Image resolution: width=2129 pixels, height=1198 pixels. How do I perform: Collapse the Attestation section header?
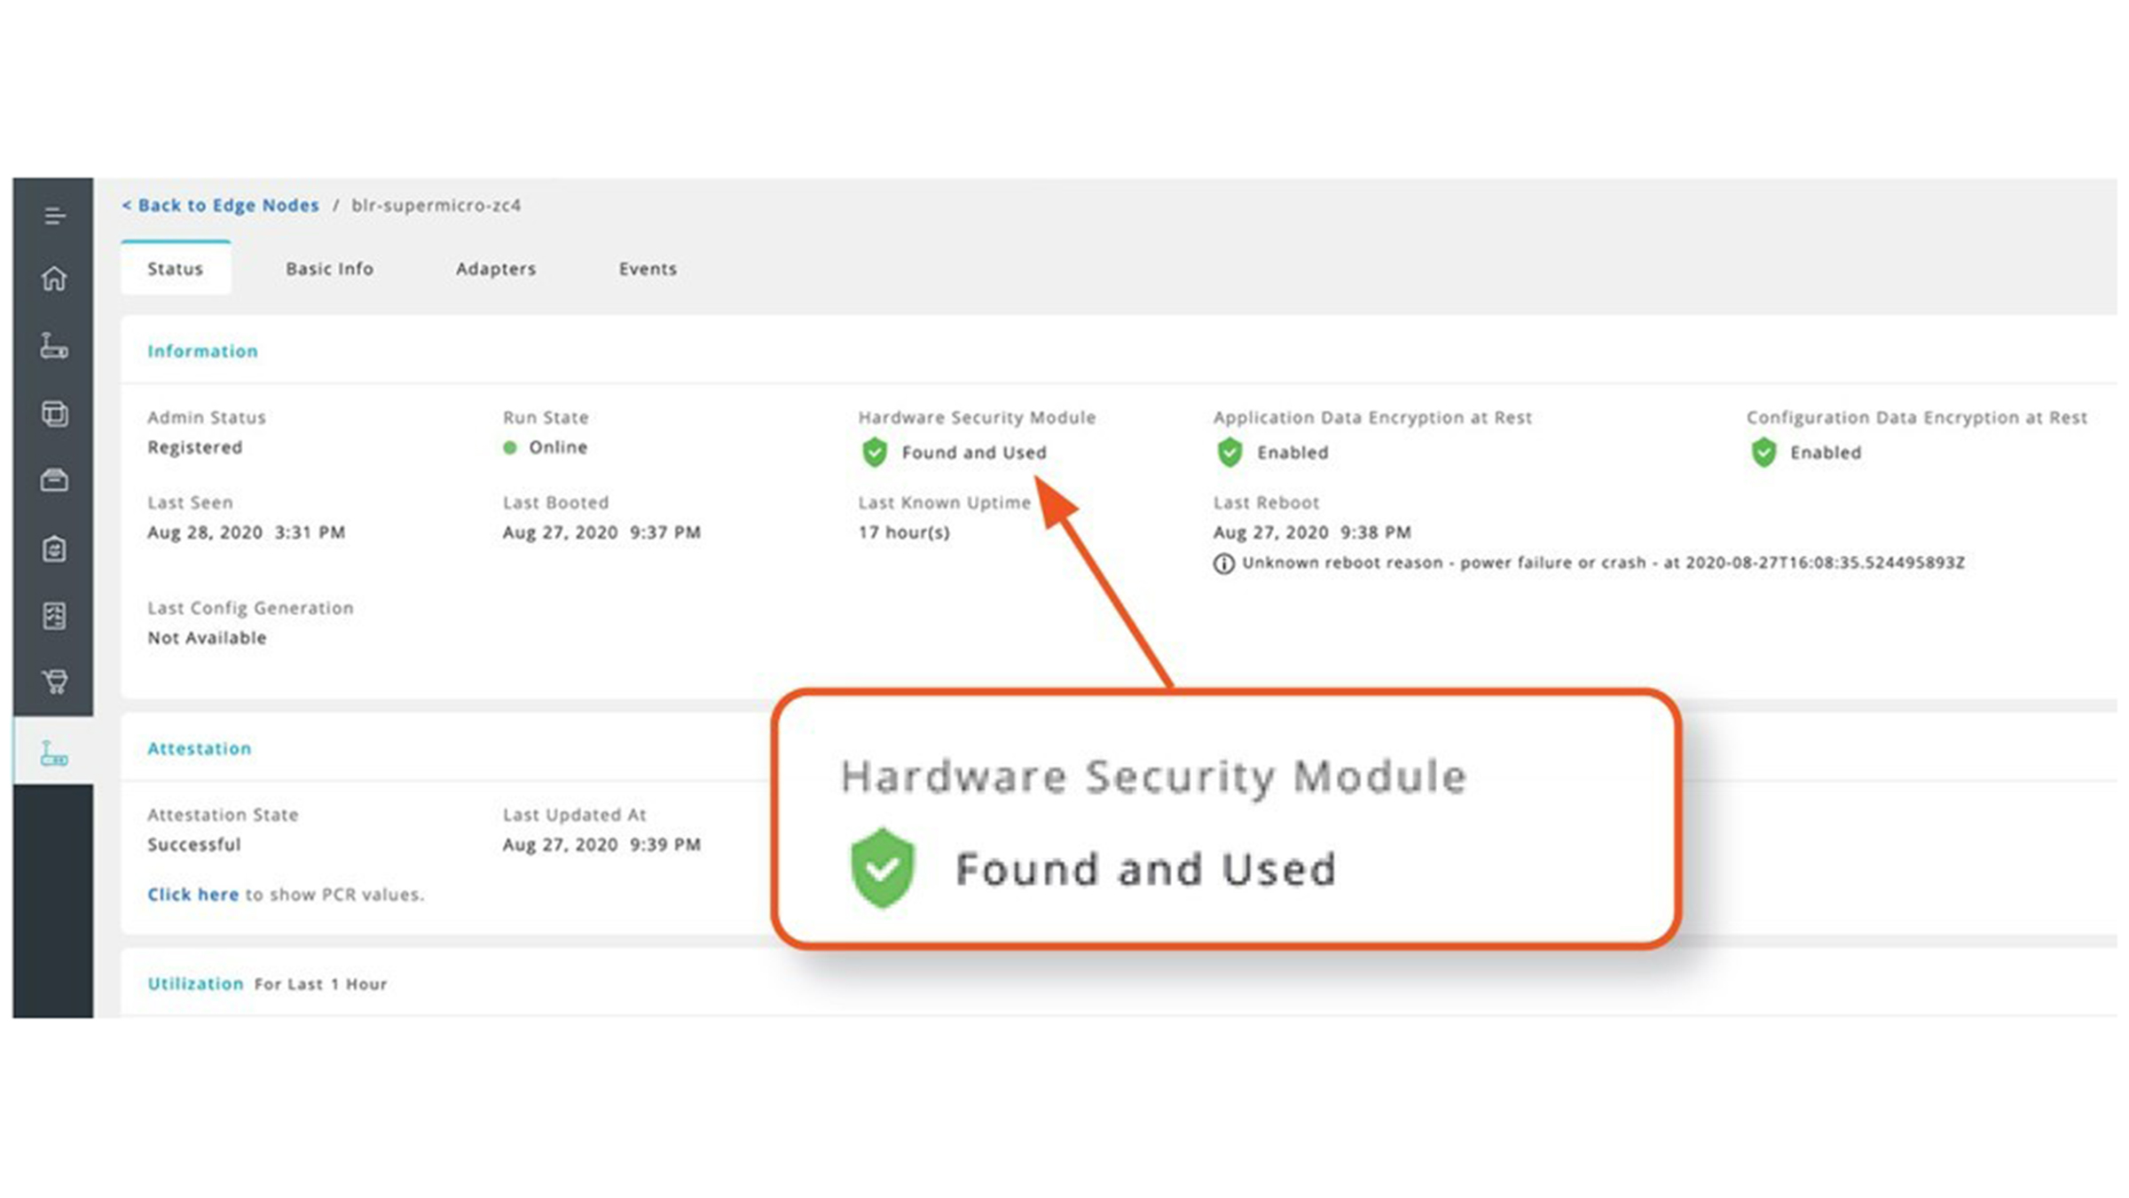pos(199,748)
